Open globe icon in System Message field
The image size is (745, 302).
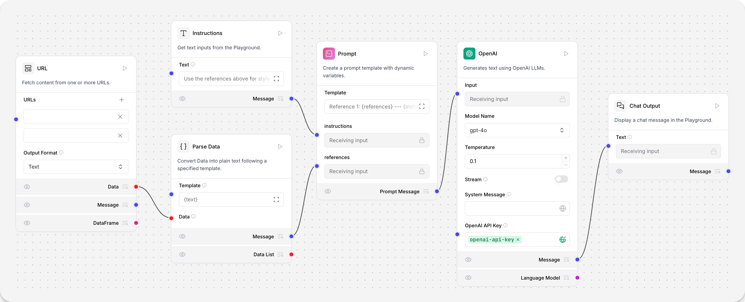pyautogui.click(x=562, y=208)
